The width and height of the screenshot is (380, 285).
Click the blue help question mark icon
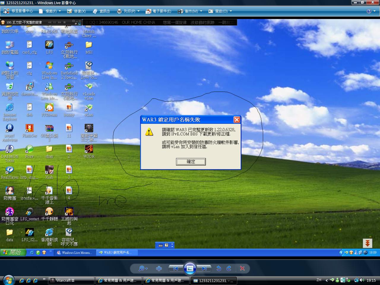pyautogui.click(x=369, y=11)
